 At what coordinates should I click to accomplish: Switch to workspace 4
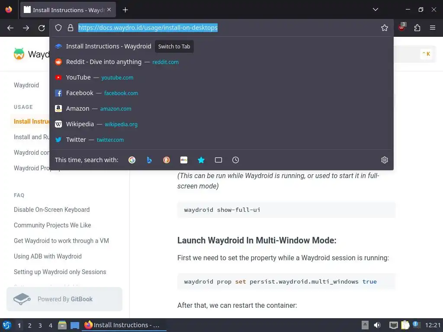pyautogui.click(x=51, y=326)
